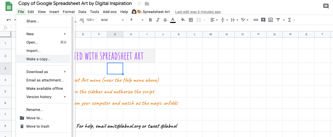Image resolution: width=333 pixels, height=137 pixels.
Task: Click the document title text
Action: 75,4
